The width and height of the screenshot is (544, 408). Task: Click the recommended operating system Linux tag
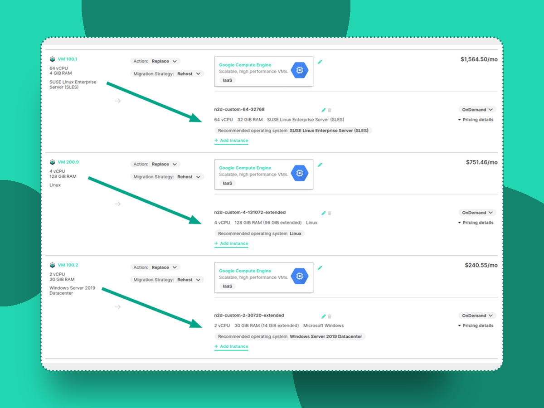[259, 233]
